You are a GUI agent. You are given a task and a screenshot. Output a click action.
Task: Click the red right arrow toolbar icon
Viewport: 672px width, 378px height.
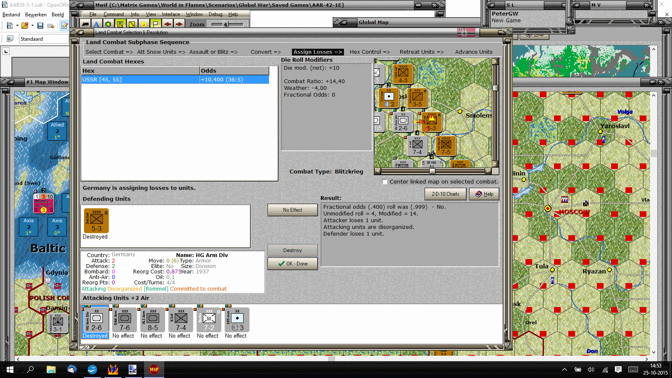[179, 24]
